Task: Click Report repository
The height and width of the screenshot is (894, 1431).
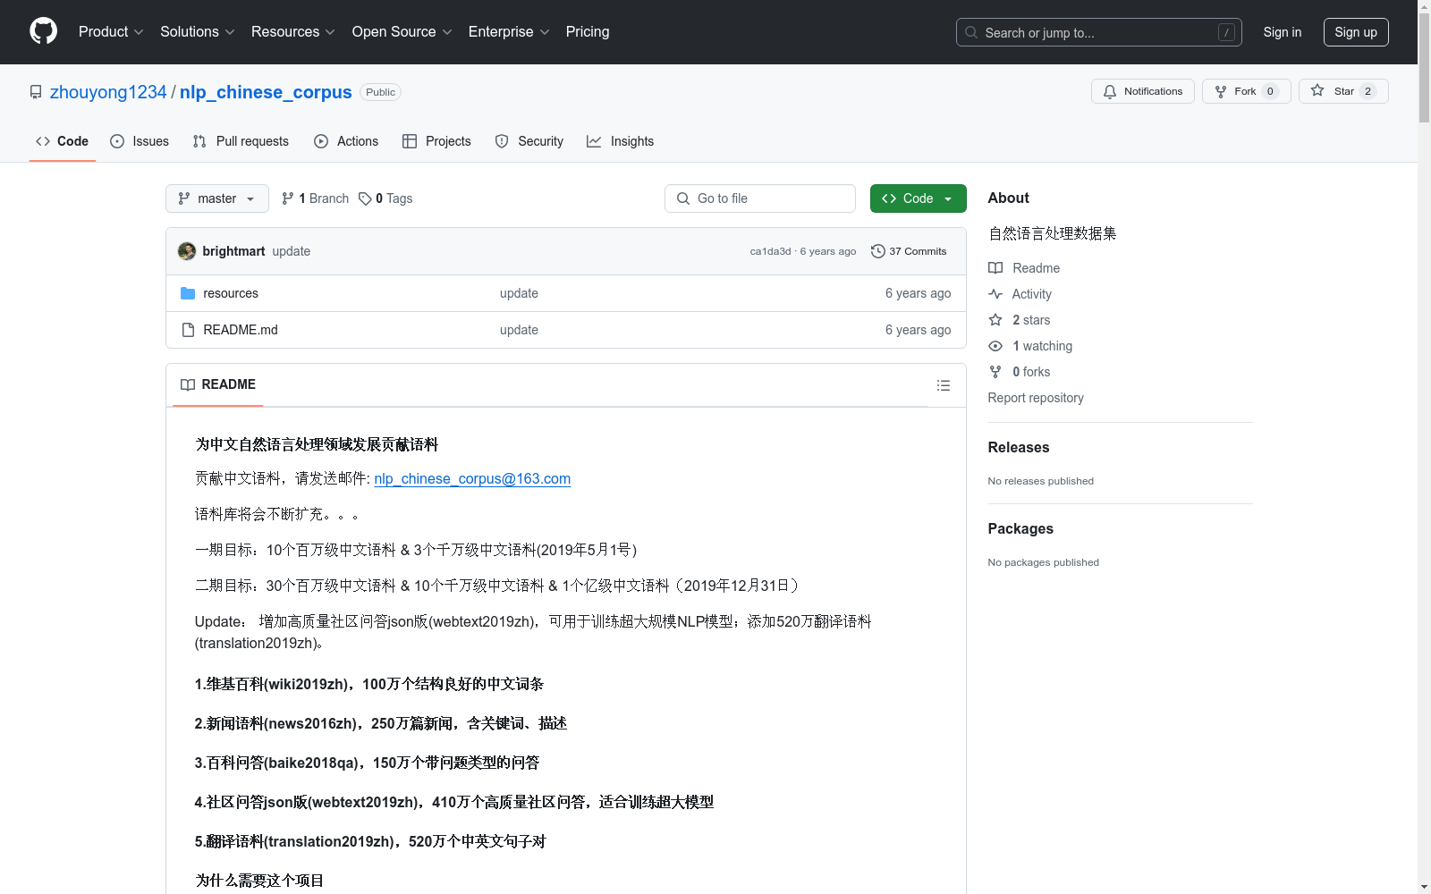Action: pos(1036,398)
